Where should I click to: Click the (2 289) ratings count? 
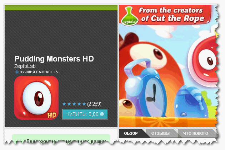(x=94, y=104)
